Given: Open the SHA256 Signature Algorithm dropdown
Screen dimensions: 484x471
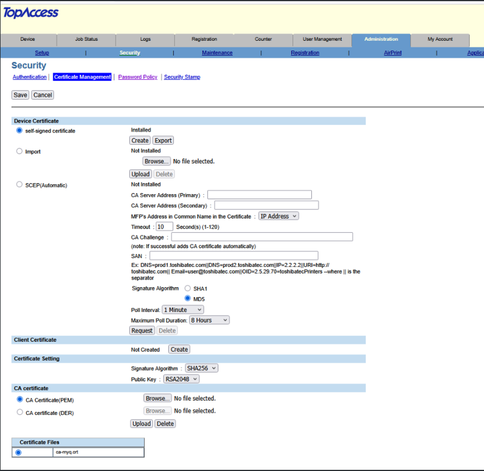Looking at the screenshot, I should (x=202, y=368).
